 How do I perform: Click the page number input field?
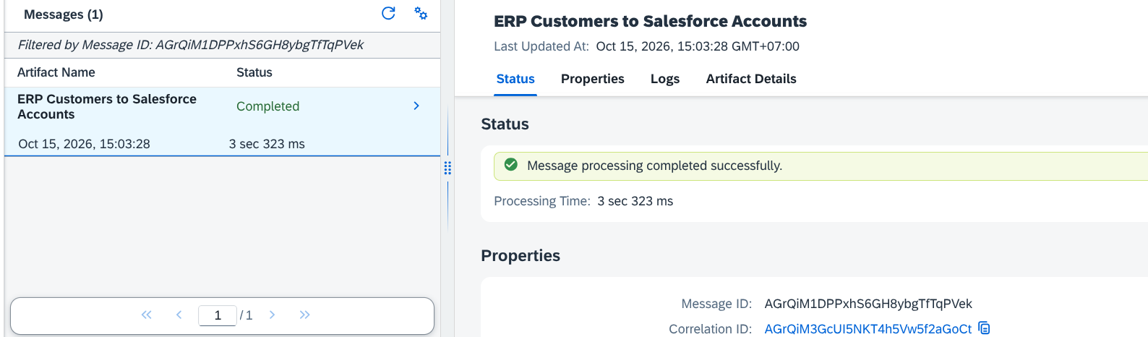pyautogui.click(x=218, y=315)
